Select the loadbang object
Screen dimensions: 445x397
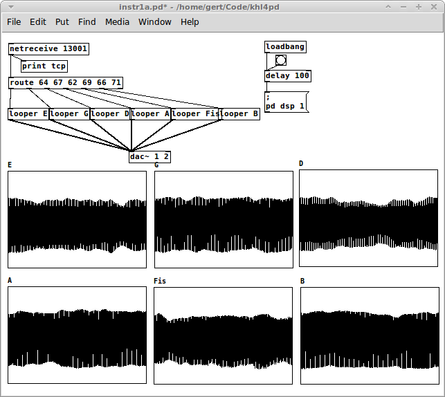click(285, 47)
